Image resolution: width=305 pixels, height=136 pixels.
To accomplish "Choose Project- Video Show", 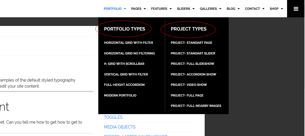I will [189, 85].
